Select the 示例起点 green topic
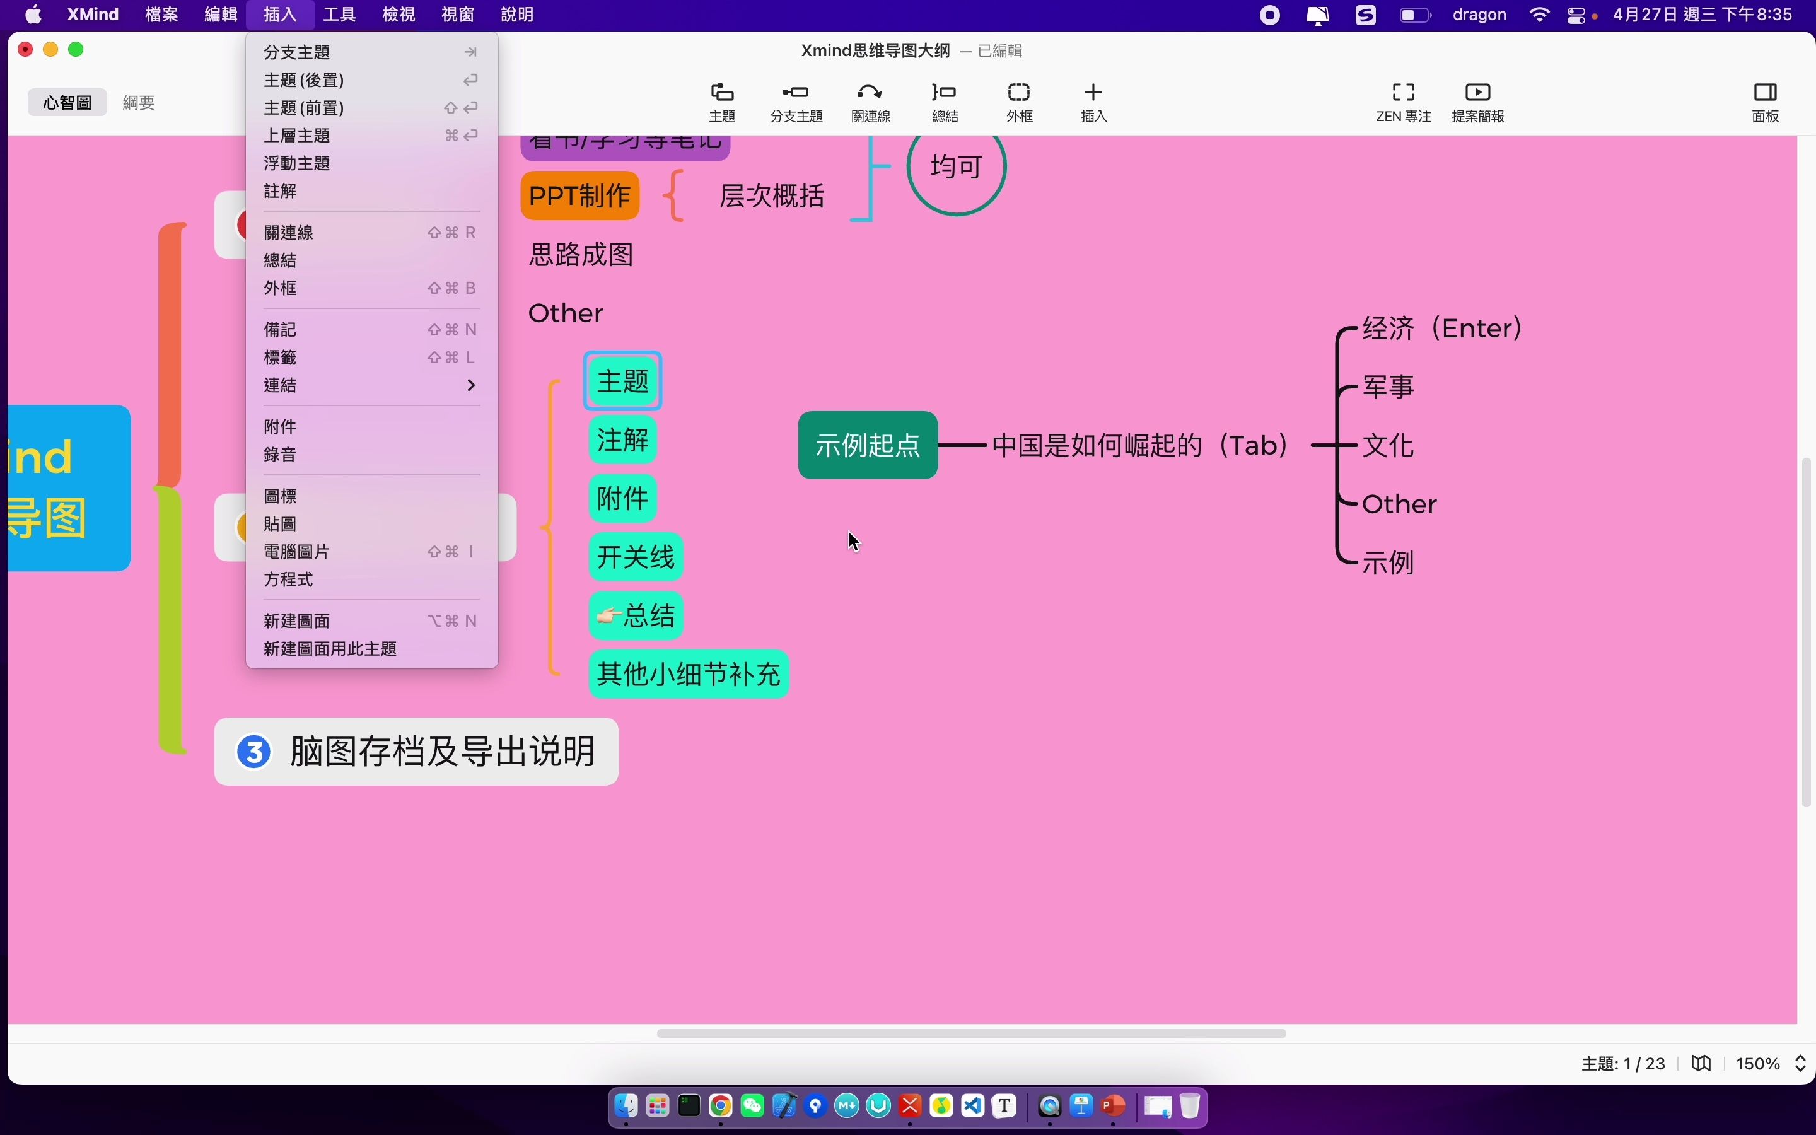The width and height of the screenshot is (1816, 1135). [x=868, y=445]
